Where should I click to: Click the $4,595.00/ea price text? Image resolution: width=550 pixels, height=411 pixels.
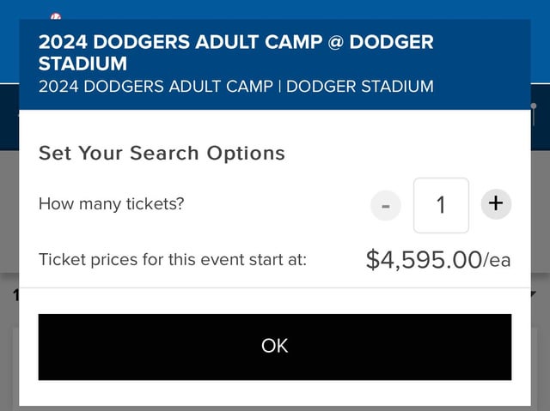tap(438, 260)
